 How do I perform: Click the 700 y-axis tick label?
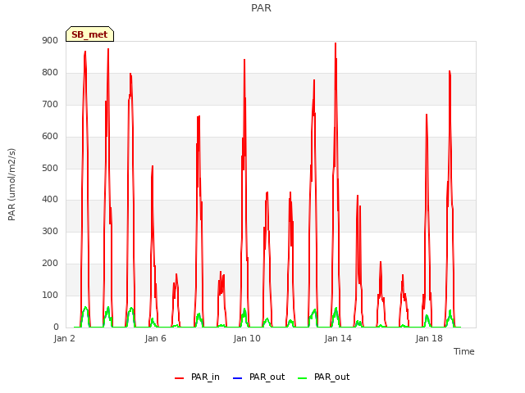coord(50,104)
